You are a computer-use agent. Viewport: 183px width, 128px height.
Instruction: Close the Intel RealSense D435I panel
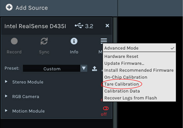[x=107, y=26]
